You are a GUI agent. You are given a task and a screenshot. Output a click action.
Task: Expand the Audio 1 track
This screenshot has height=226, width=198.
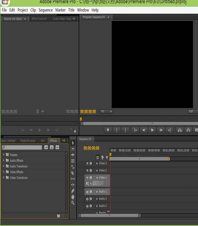point(97,192)
